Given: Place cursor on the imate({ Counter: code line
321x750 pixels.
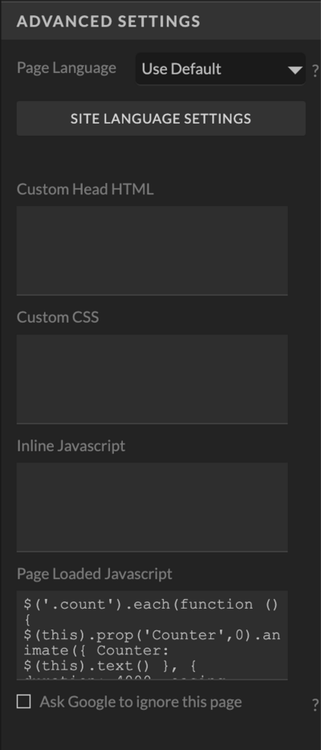Looking at the screenshot, I should 91,650.
